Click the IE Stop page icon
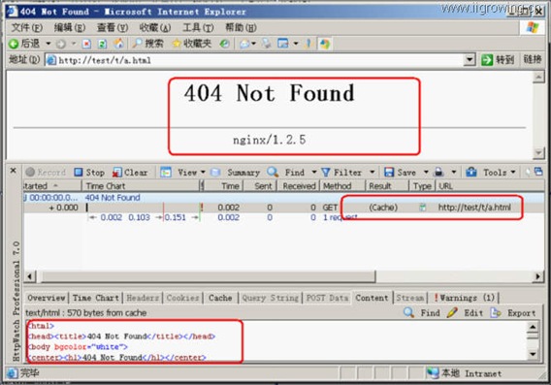The image size is (551, 385). coord(86,44)
